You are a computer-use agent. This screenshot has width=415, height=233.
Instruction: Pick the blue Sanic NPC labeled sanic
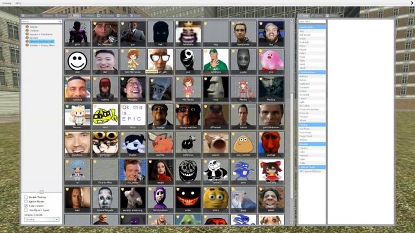point(243,172)
